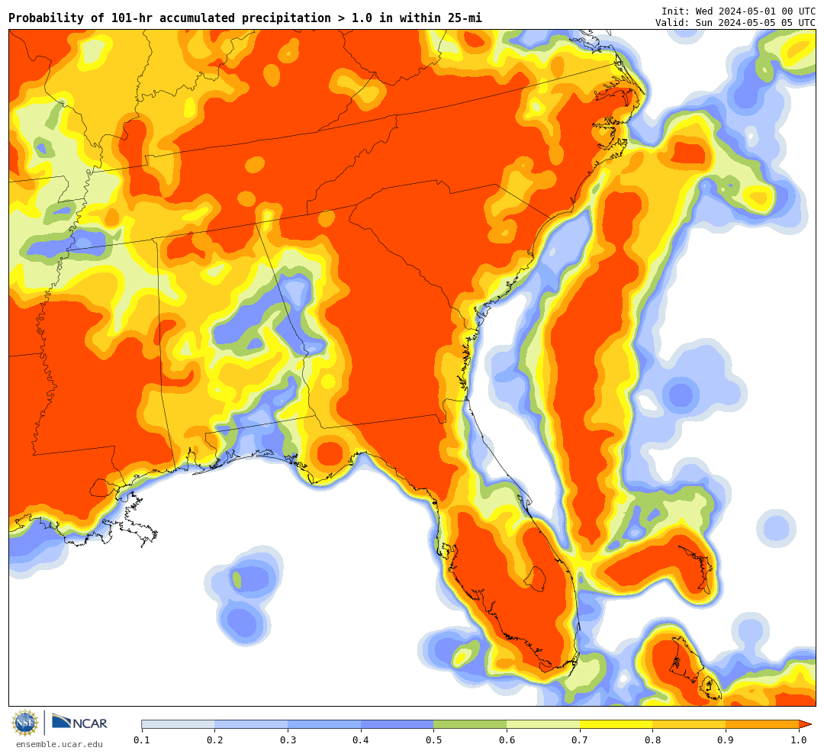Click the red arrow tip of the colorbar
Screen dimensions: 824x754
[805, 724]
